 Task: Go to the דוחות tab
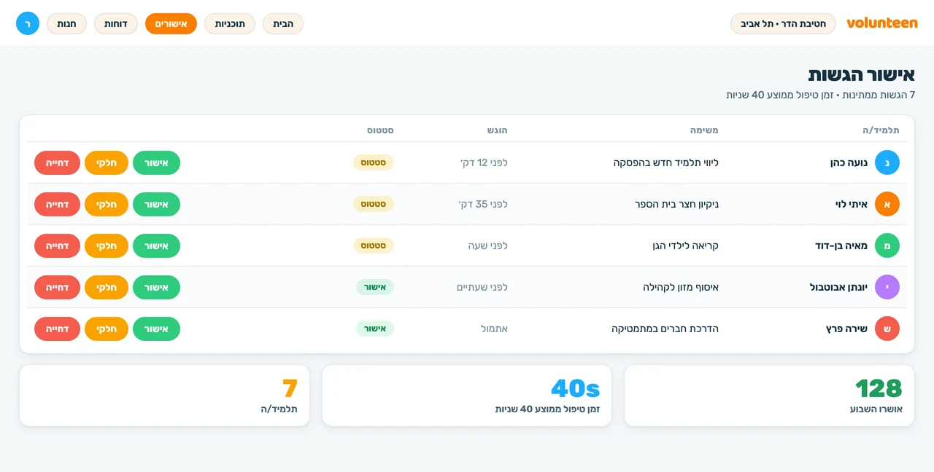tap(116, 23)
